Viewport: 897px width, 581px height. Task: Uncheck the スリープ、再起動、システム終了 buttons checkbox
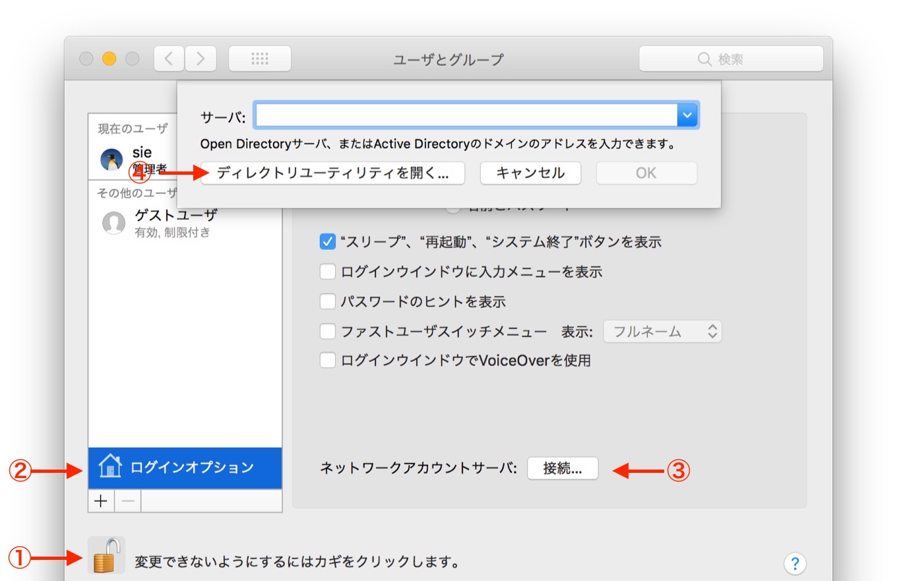coord(328,242)
